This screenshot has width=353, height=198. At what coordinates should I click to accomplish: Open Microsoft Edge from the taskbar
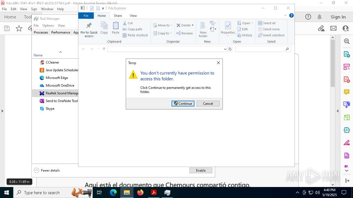pos(113,193)
